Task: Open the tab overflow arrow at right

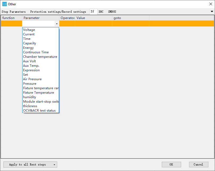Action: click(x=212, y=12)
